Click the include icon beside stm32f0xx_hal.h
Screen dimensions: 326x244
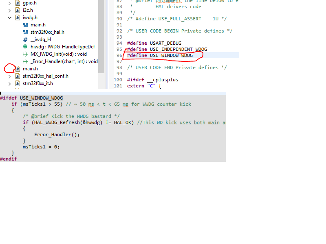tap(25, 32)
